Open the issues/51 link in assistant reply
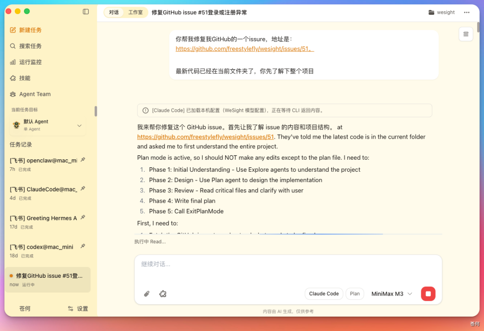The image size is (484, 331). coord(205,137)
